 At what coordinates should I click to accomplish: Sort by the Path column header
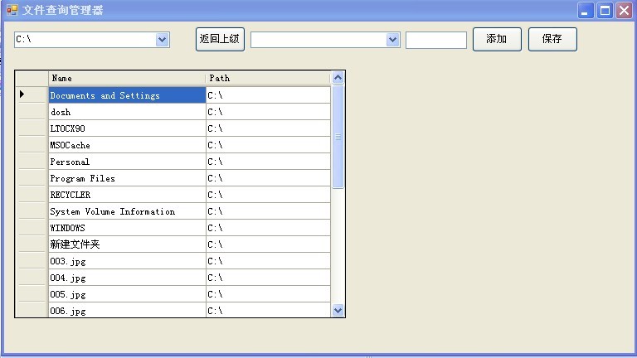(x=268, y=78)
